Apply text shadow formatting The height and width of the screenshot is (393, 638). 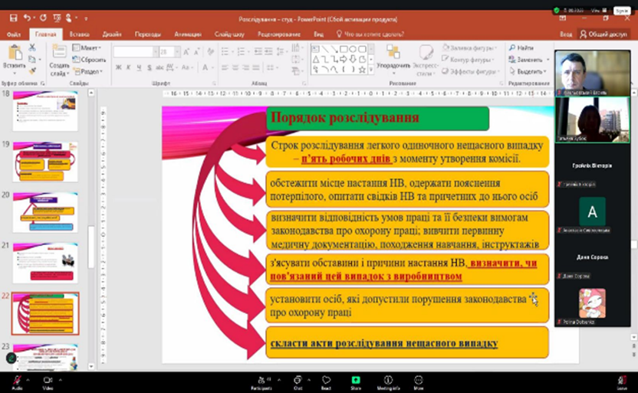pos(150,67)
